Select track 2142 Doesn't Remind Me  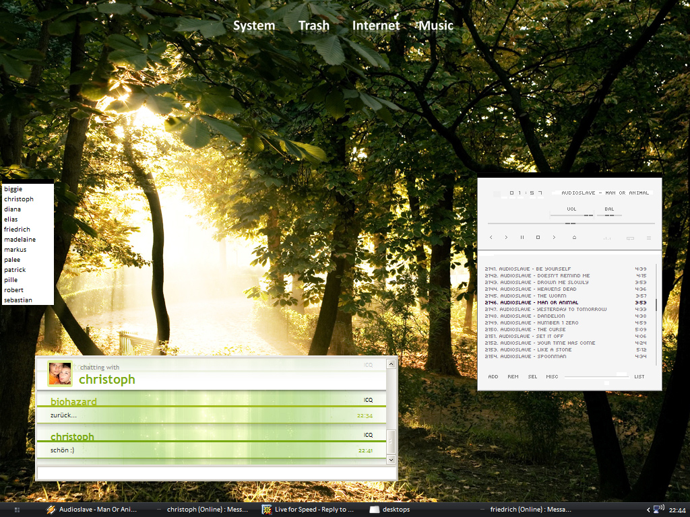[x=565, y=275]
